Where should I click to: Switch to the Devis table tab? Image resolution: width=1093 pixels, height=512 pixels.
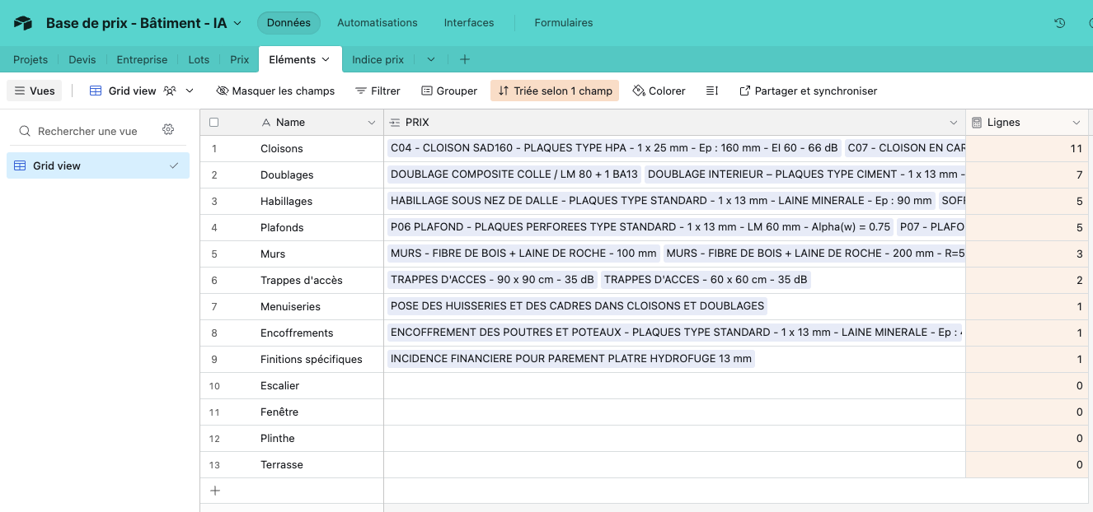pos(82,59)
